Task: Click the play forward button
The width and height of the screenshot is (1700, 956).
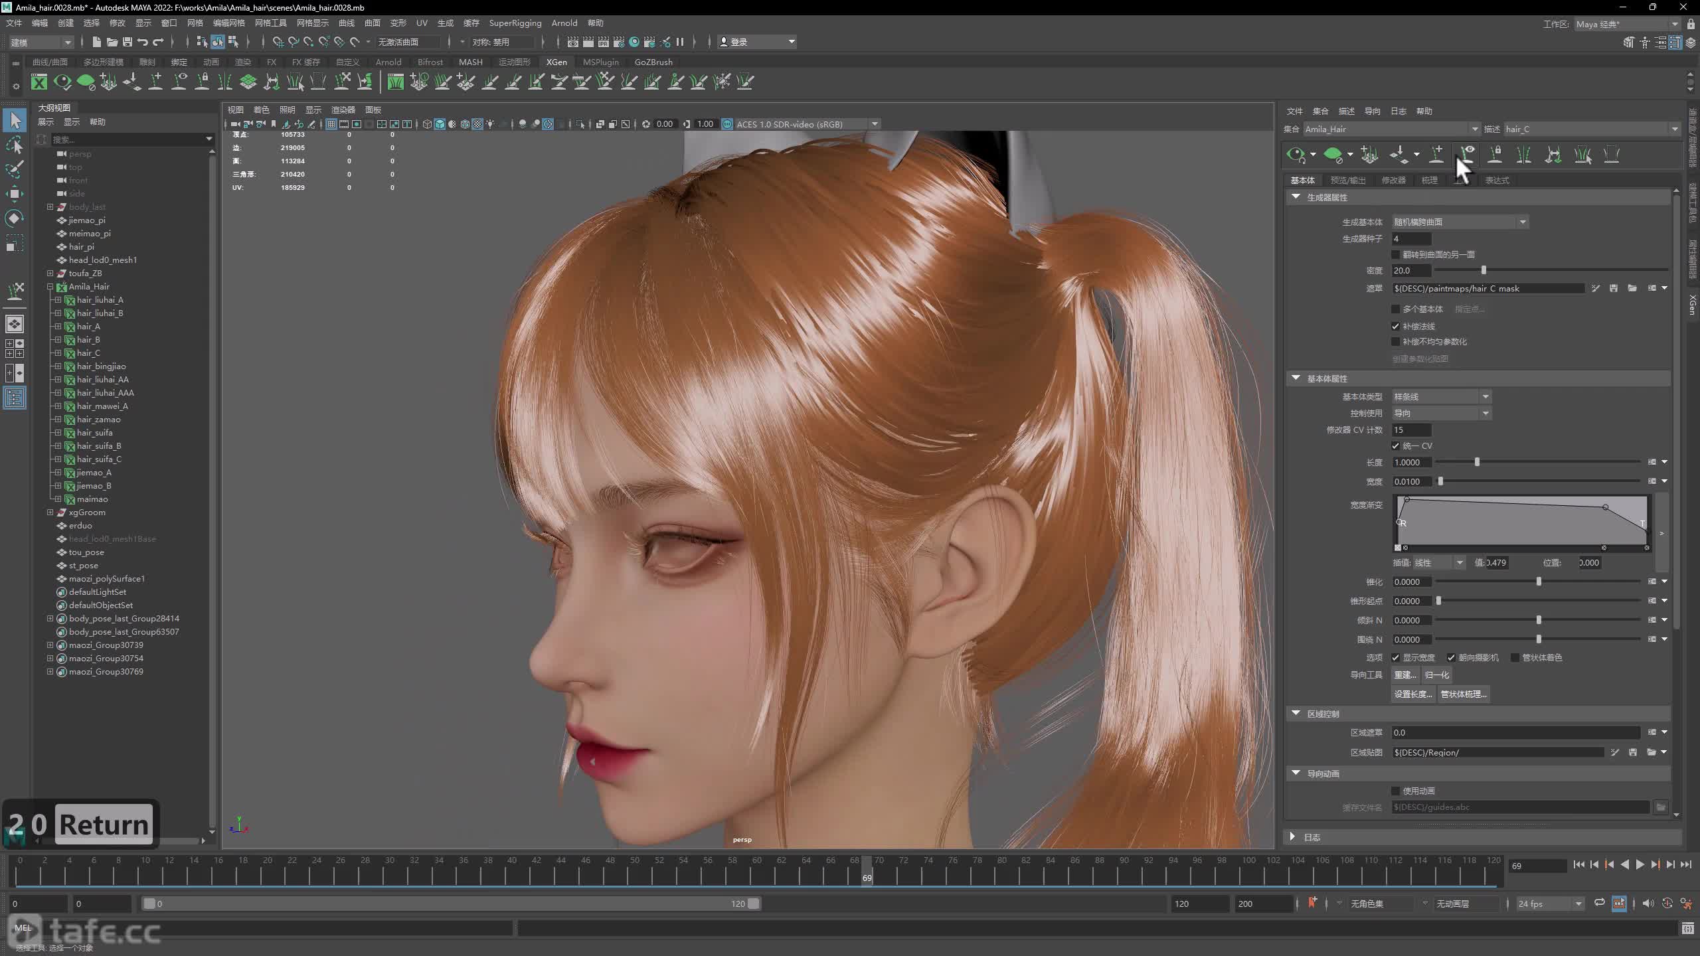Action: coord(1640,865)
